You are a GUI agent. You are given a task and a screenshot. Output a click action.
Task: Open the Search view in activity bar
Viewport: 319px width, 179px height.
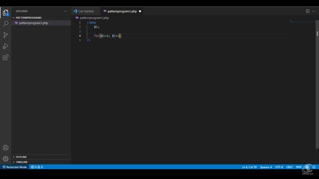click(5, 24)
